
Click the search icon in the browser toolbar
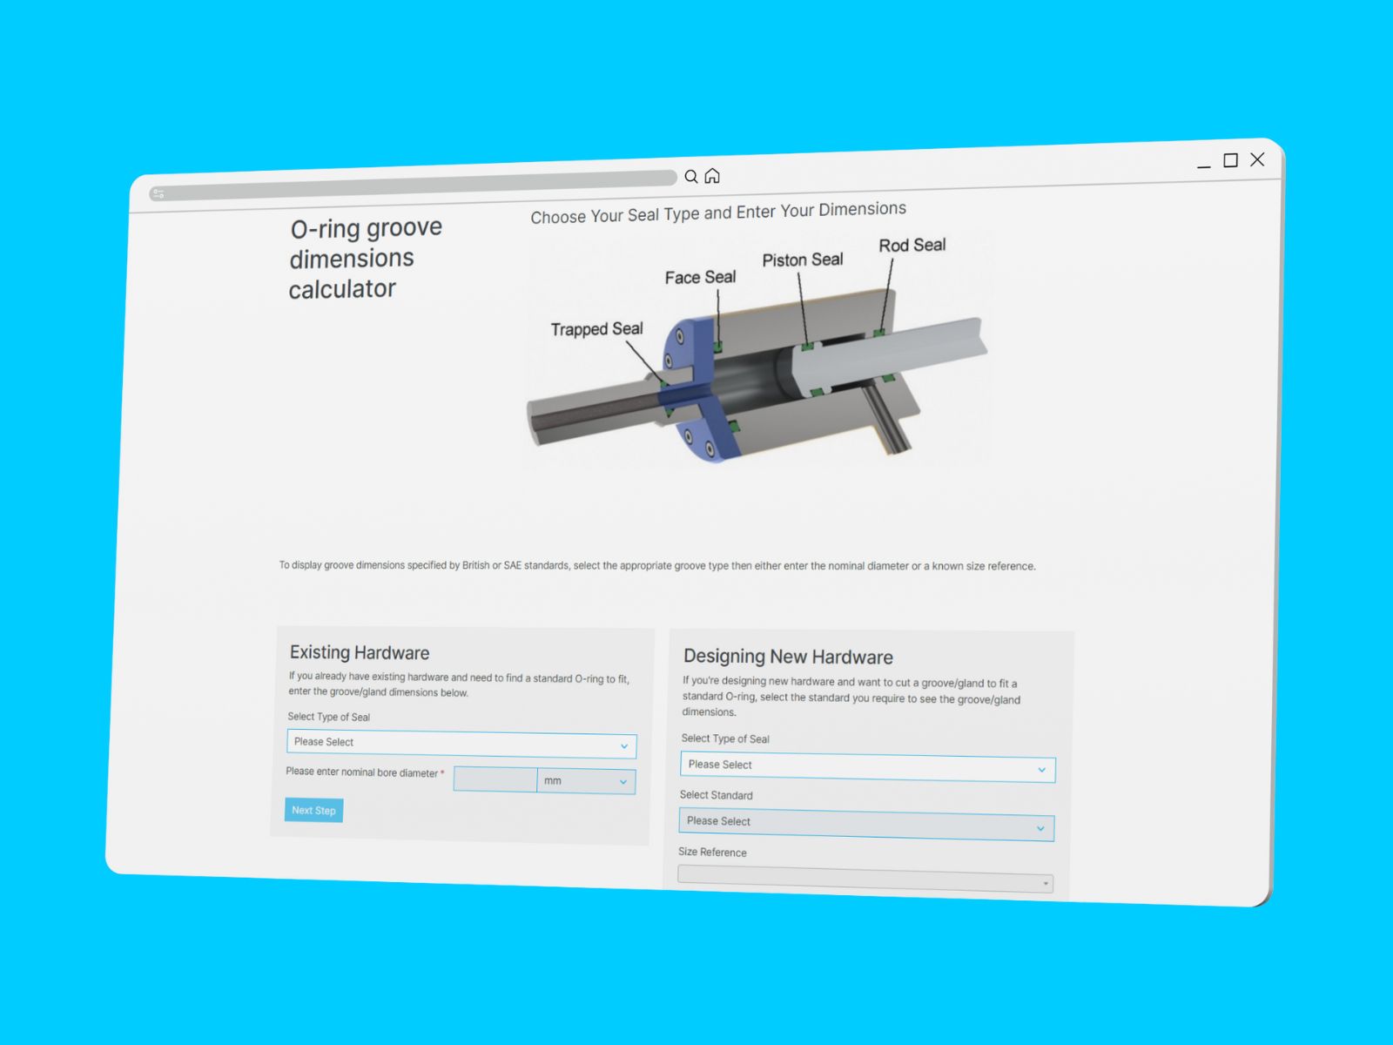(x=691, y=176)
